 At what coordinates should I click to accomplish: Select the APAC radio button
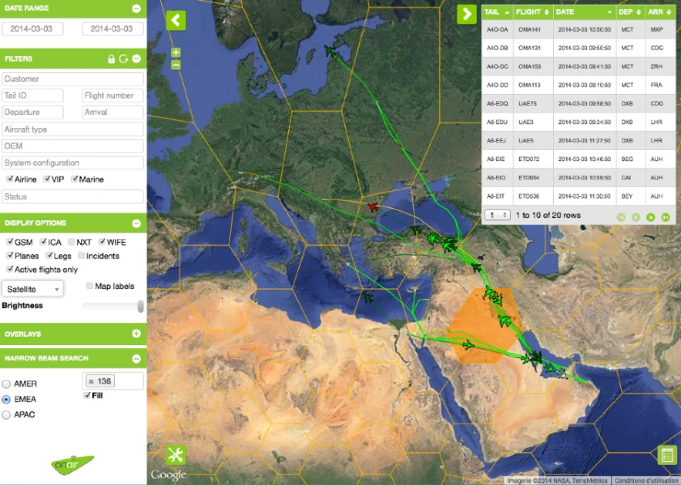(7, 415)
